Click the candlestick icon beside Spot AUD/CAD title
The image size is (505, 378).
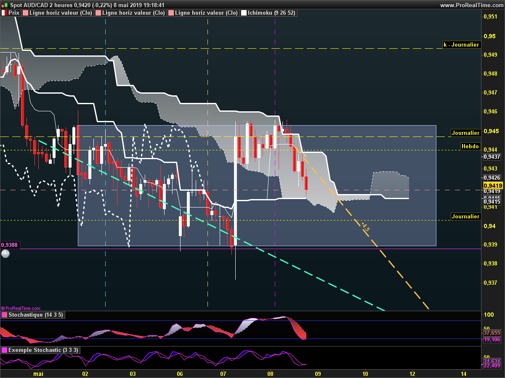(4, 5)
